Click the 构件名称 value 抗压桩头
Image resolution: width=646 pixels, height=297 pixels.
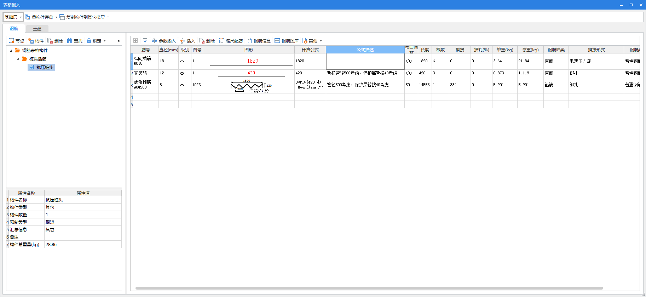(x=83, y=200)
